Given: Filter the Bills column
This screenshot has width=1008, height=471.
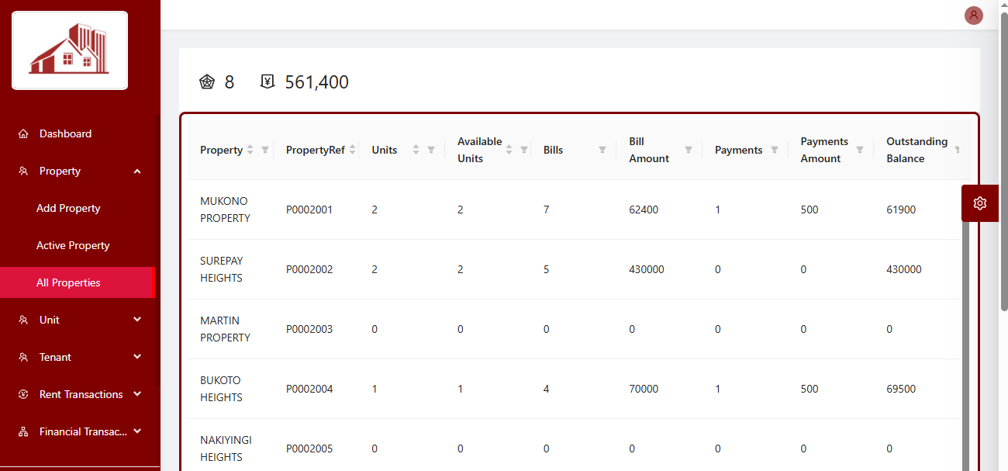Looking at the screenshot, I should 602,150.
